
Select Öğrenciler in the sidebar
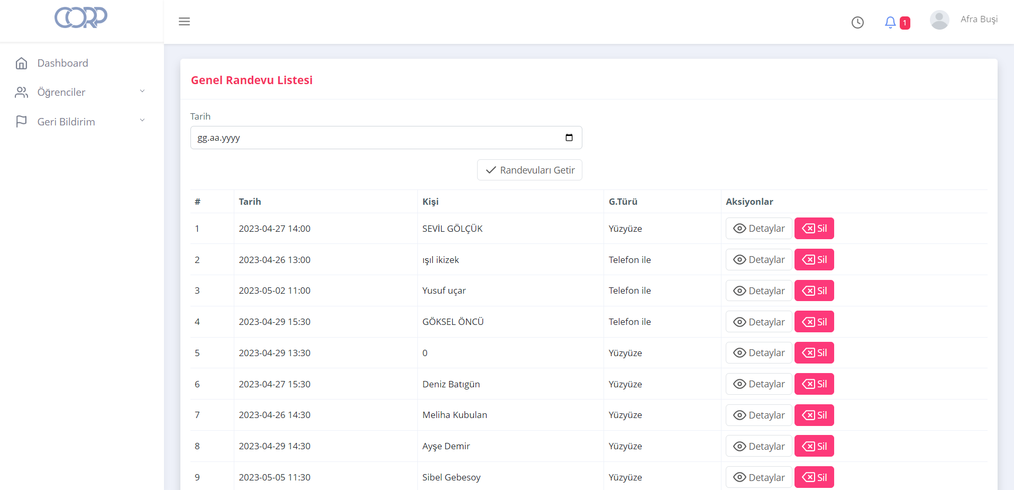click(61, 93)
